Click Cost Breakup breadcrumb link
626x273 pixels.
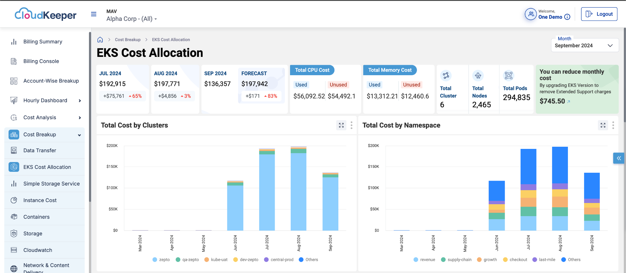[x=128, y=40]
